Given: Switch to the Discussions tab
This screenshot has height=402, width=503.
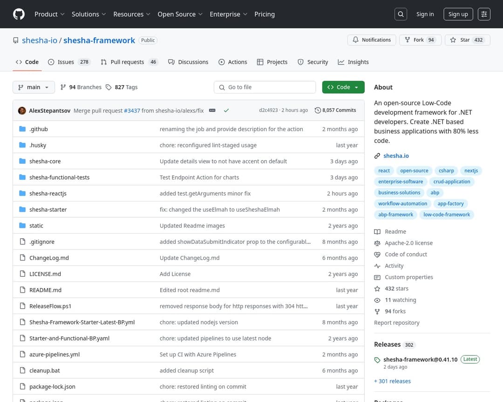Looking at the screenshot, I should [188, 62].
